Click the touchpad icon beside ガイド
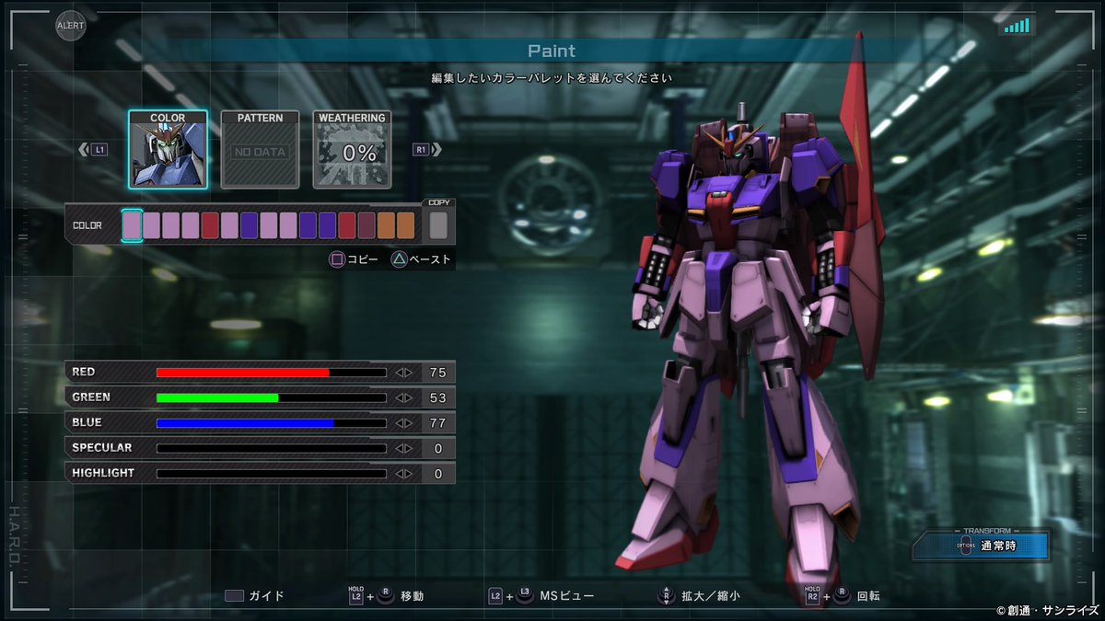 click(234, 595)
